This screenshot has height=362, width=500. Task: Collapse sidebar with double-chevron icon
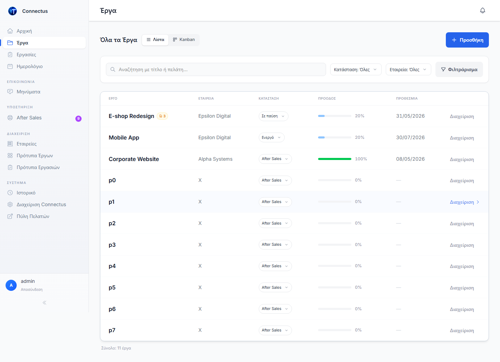click(44, 303)
